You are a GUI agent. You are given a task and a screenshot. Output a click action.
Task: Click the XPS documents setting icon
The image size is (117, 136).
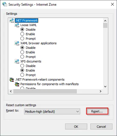click(17, 61)
